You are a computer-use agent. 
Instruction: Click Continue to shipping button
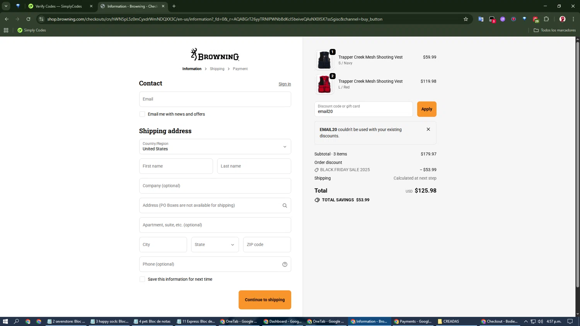click(x=265, y=300)
